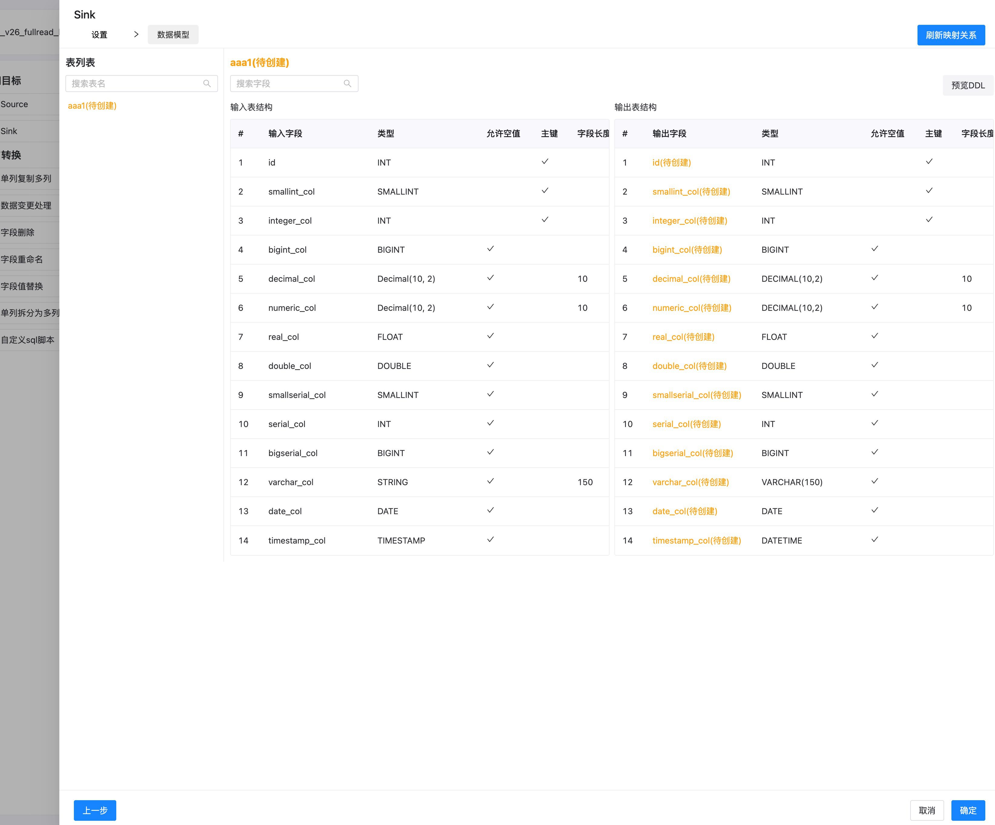Click the input varchar_col nullable checkmark
The width and height of the screenshot is (995, 825).
491,481
